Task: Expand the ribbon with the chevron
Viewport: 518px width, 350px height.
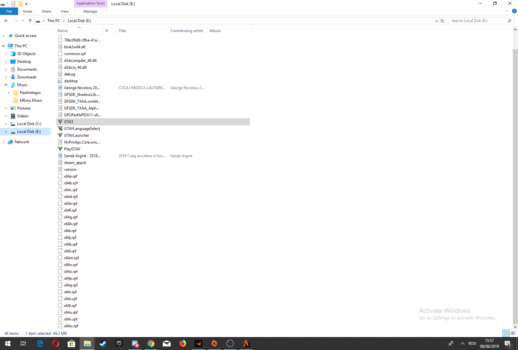Action: pos(507,11)
